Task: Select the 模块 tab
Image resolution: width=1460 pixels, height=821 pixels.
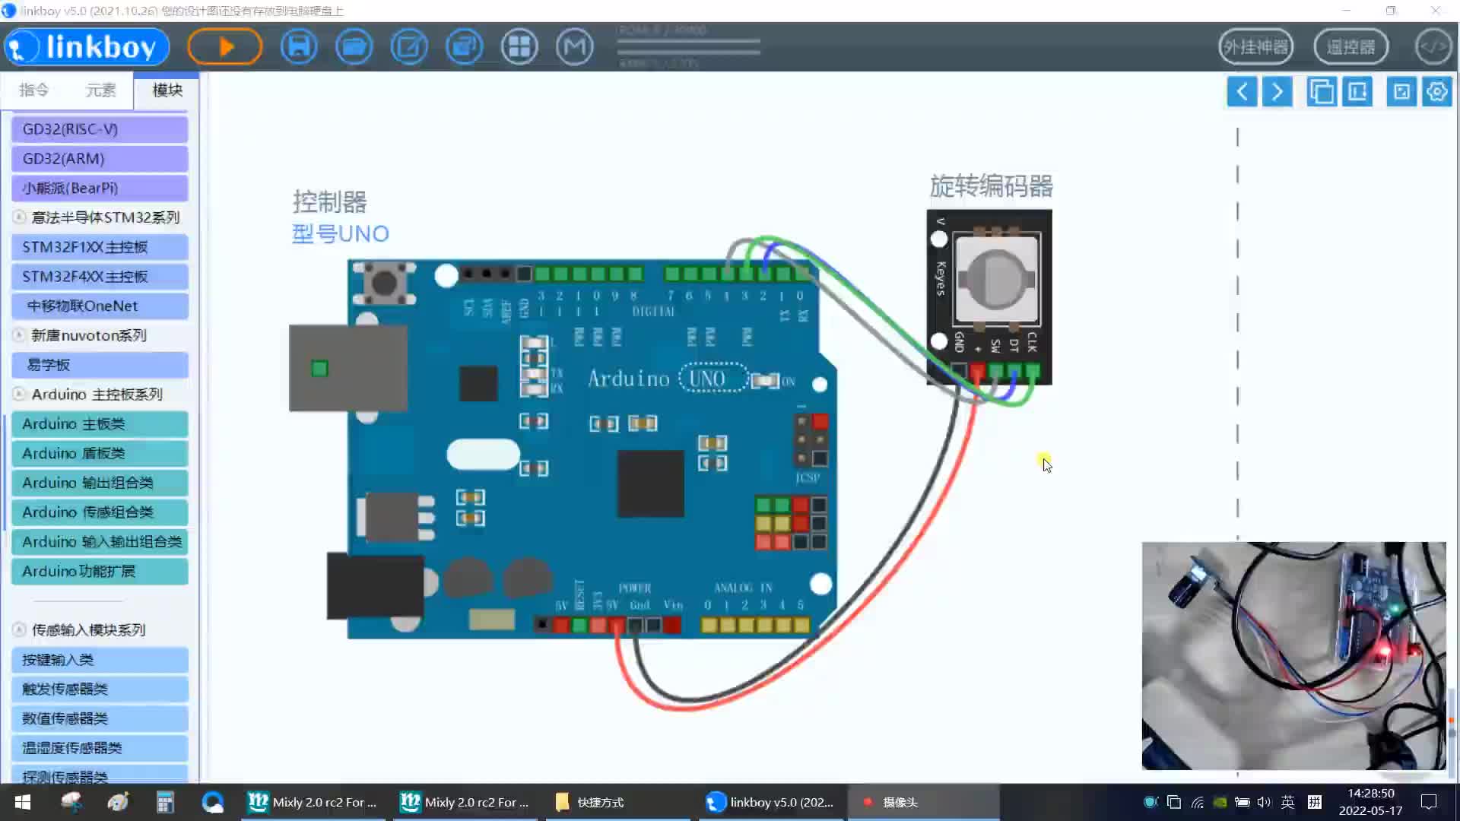Action: [167, 90]
